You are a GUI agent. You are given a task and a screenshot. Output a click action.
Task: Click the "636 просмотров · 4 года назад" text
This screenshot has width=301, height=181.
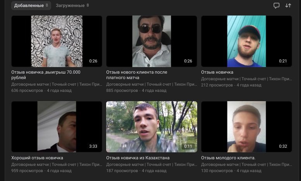pyautogui.click(x=41, y=91)
